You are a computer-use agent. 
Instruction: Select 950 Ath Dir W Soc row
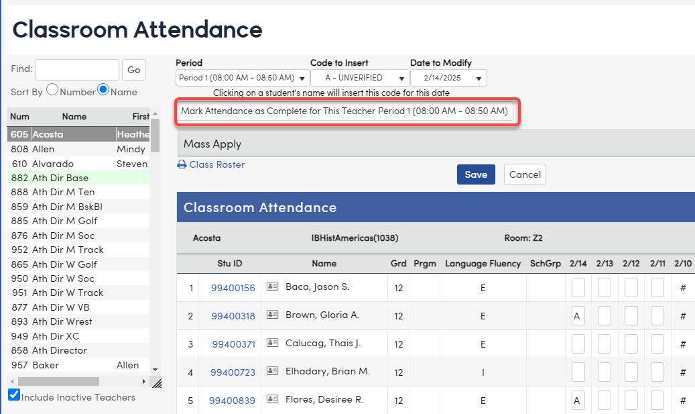point(78,278)
